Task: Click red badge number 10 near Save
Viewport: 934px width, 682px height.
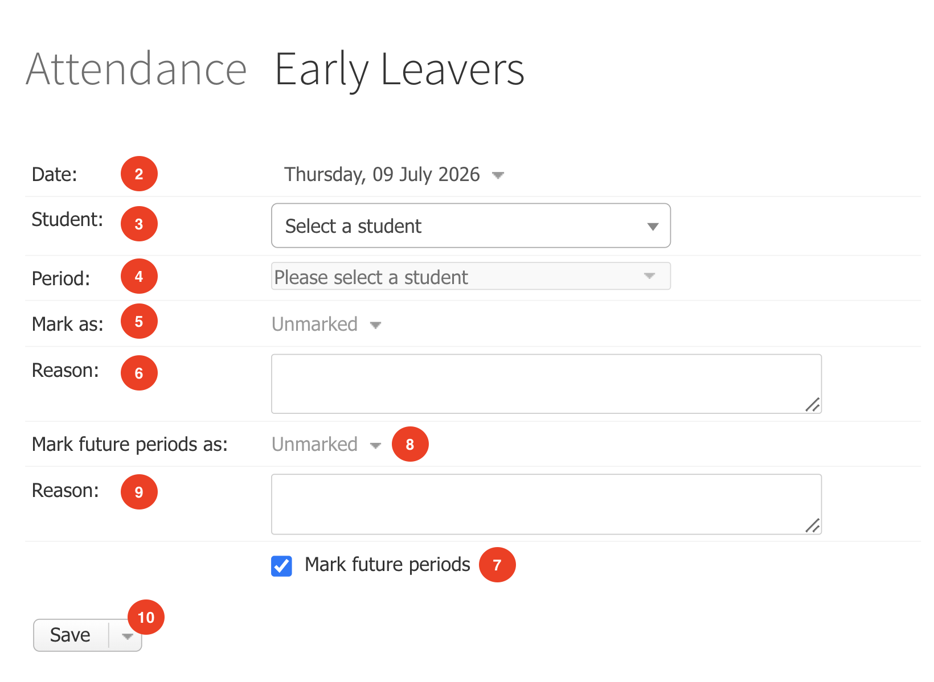Action: tap(146, 617)
